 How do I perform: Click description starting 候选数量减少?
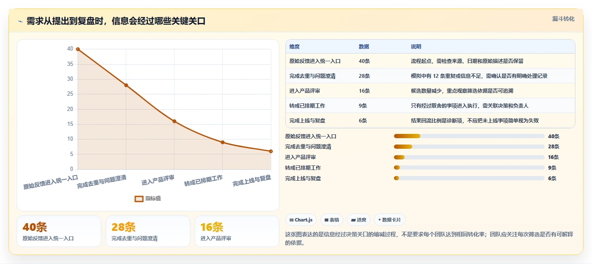462,91
